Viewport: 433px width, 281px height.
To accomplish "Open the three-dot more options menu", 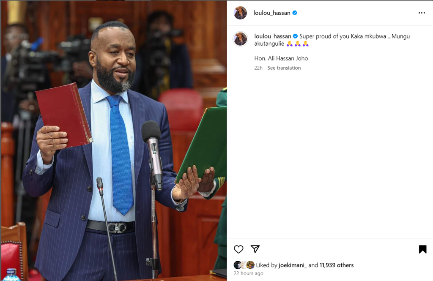I will (422, 13).
